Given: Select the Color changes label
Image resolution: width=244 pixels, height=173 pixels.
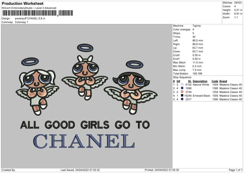Looking at the screenshot, I should coord(182,29).
